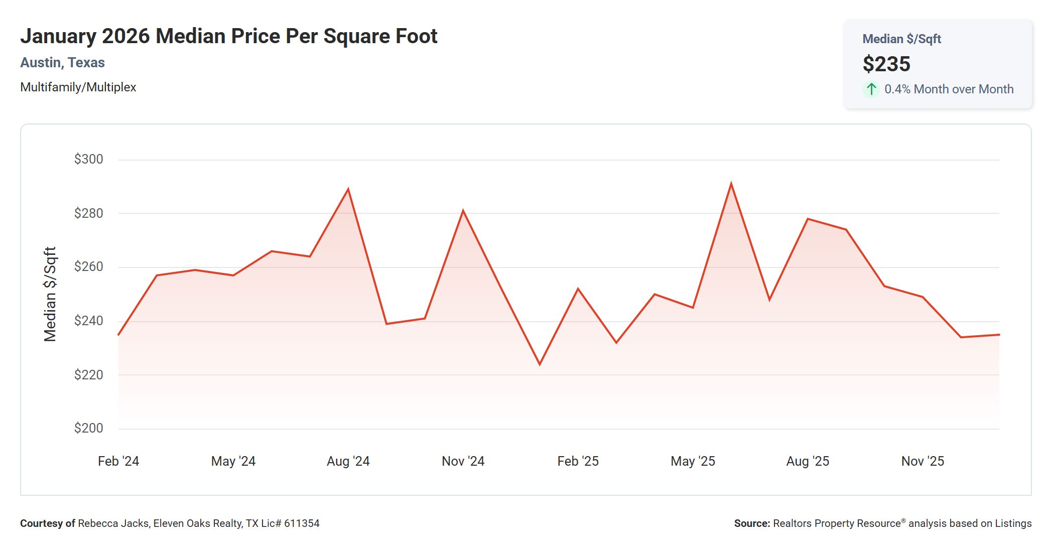Click the Aug '24 x-axis label

click(348, 461)
